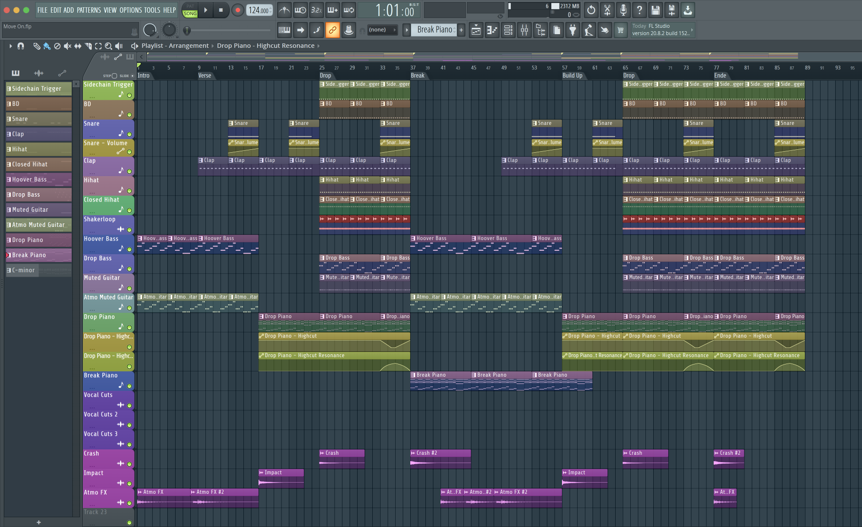The image size is (862, 527).
Task: Expand the Playlist - Arrangement breadcrumb arrow
Action: [213, 46]
